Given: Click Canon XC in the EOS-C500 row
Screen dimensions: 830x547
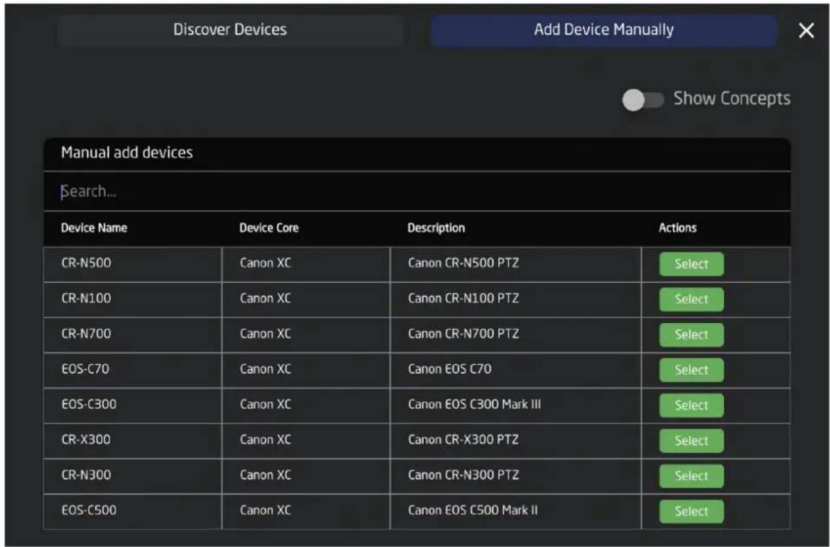Looking at the screenshot, I should (264, 511).
